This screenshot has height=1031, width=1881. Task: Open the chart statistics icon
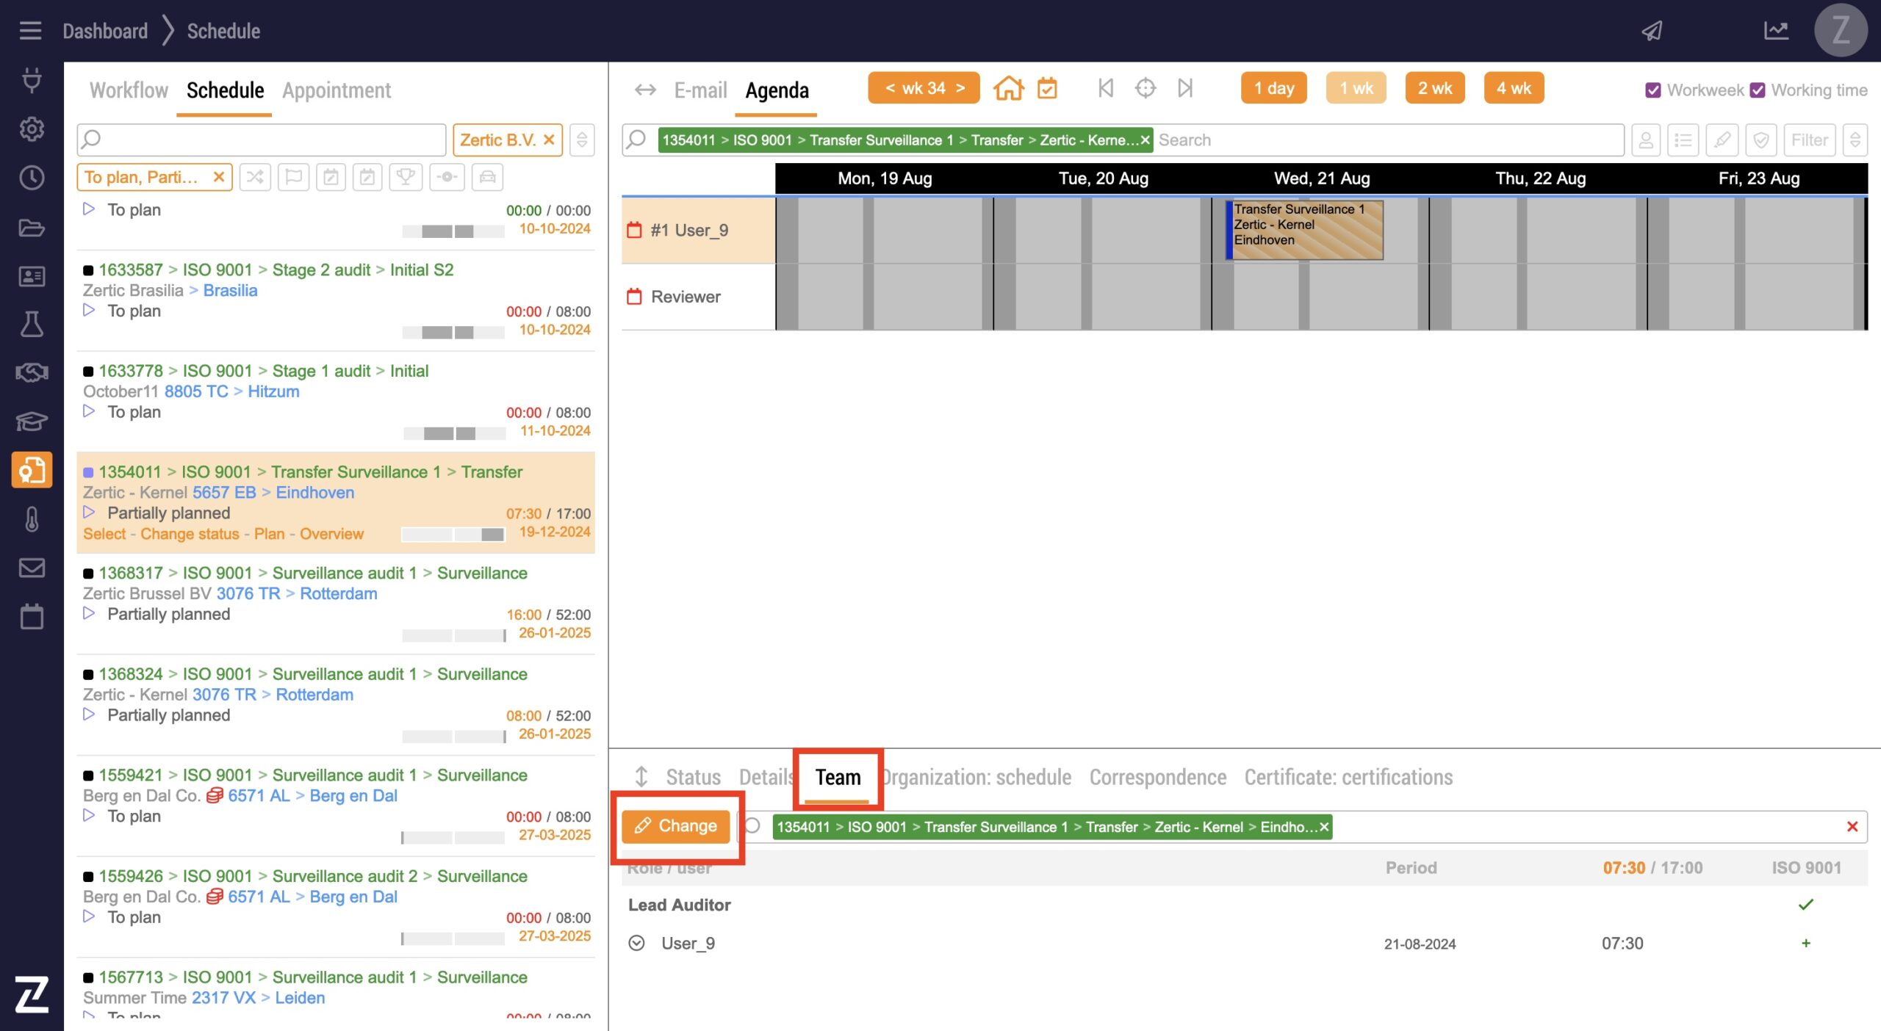[x=1776, y=31]
